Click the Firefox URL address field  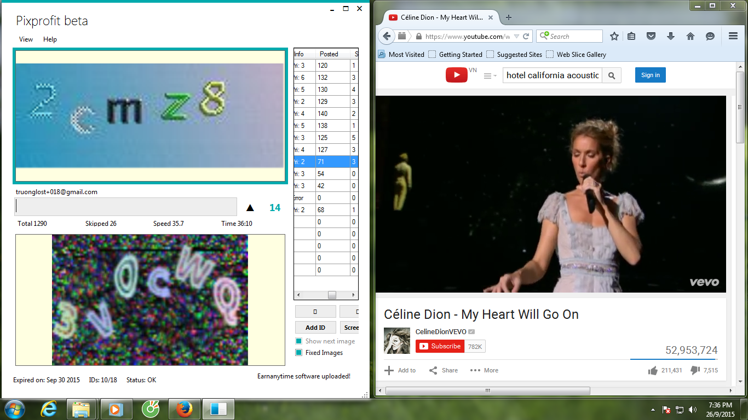click(467, 37)
